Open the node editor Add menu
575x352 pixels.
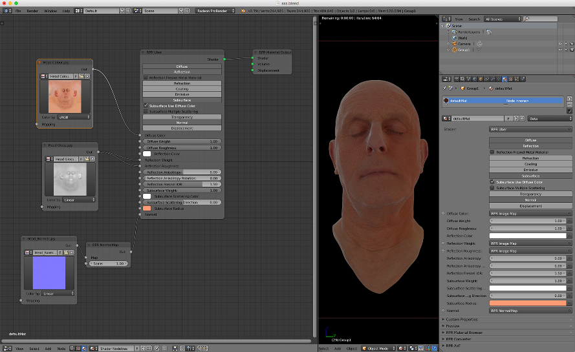(48, 348)
